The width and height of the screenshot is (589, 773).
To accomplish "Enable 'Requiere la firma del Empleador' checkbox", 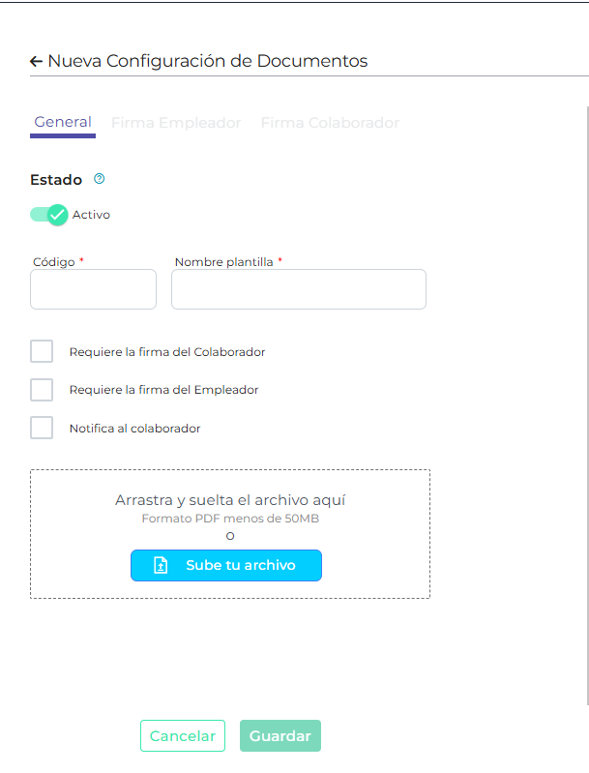I will [x=42, y=390].
